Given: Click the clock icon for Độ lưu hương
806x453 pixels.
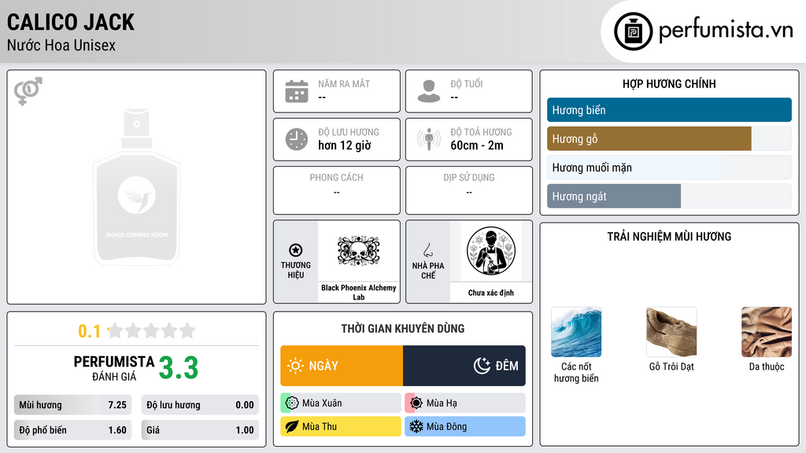Looking at the screenshot, I should click(x=297, y=139).
